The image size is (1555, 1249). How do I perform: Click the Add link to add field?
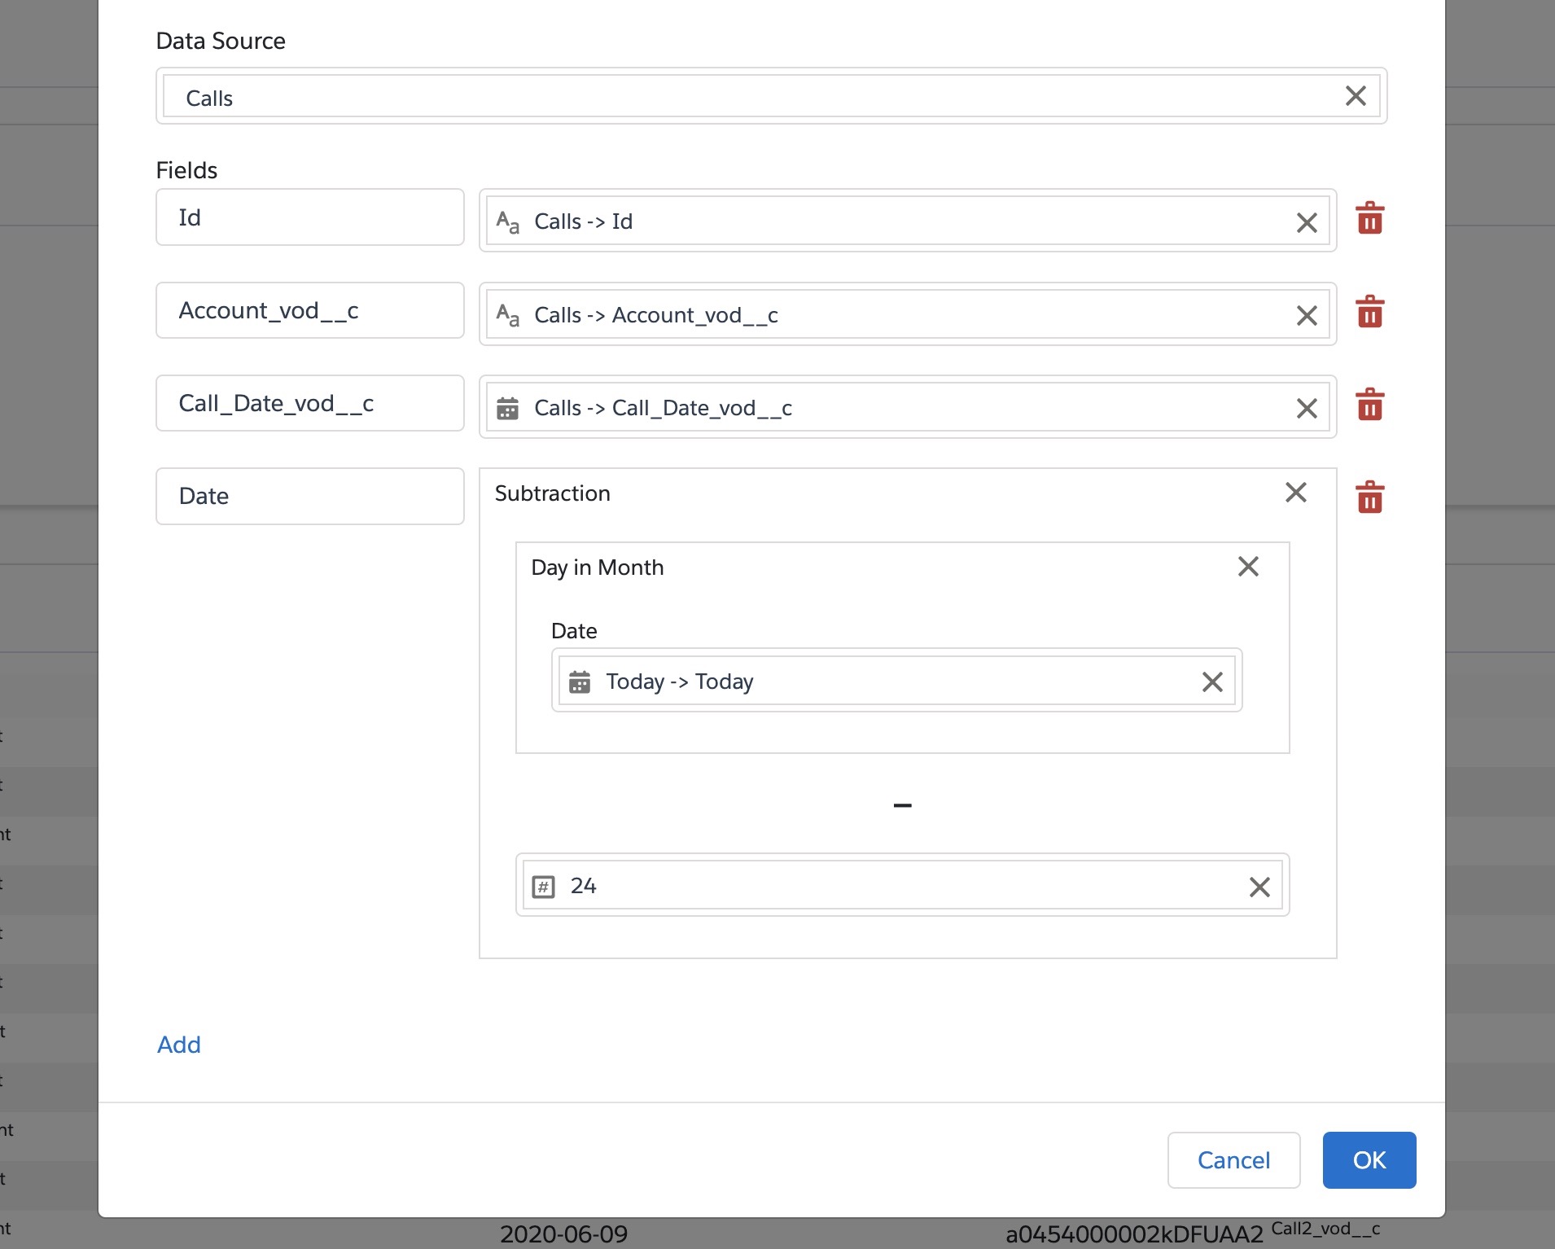point(178,1045)
